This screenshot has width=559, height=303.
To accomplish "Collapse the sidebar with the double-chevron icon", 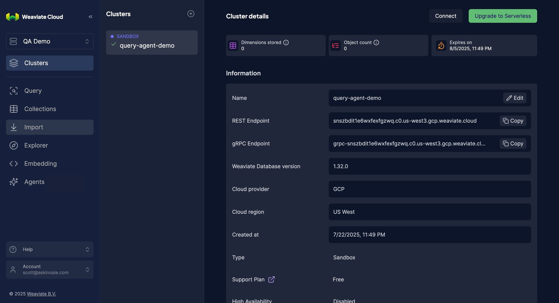I will click(x=91, y=17).
